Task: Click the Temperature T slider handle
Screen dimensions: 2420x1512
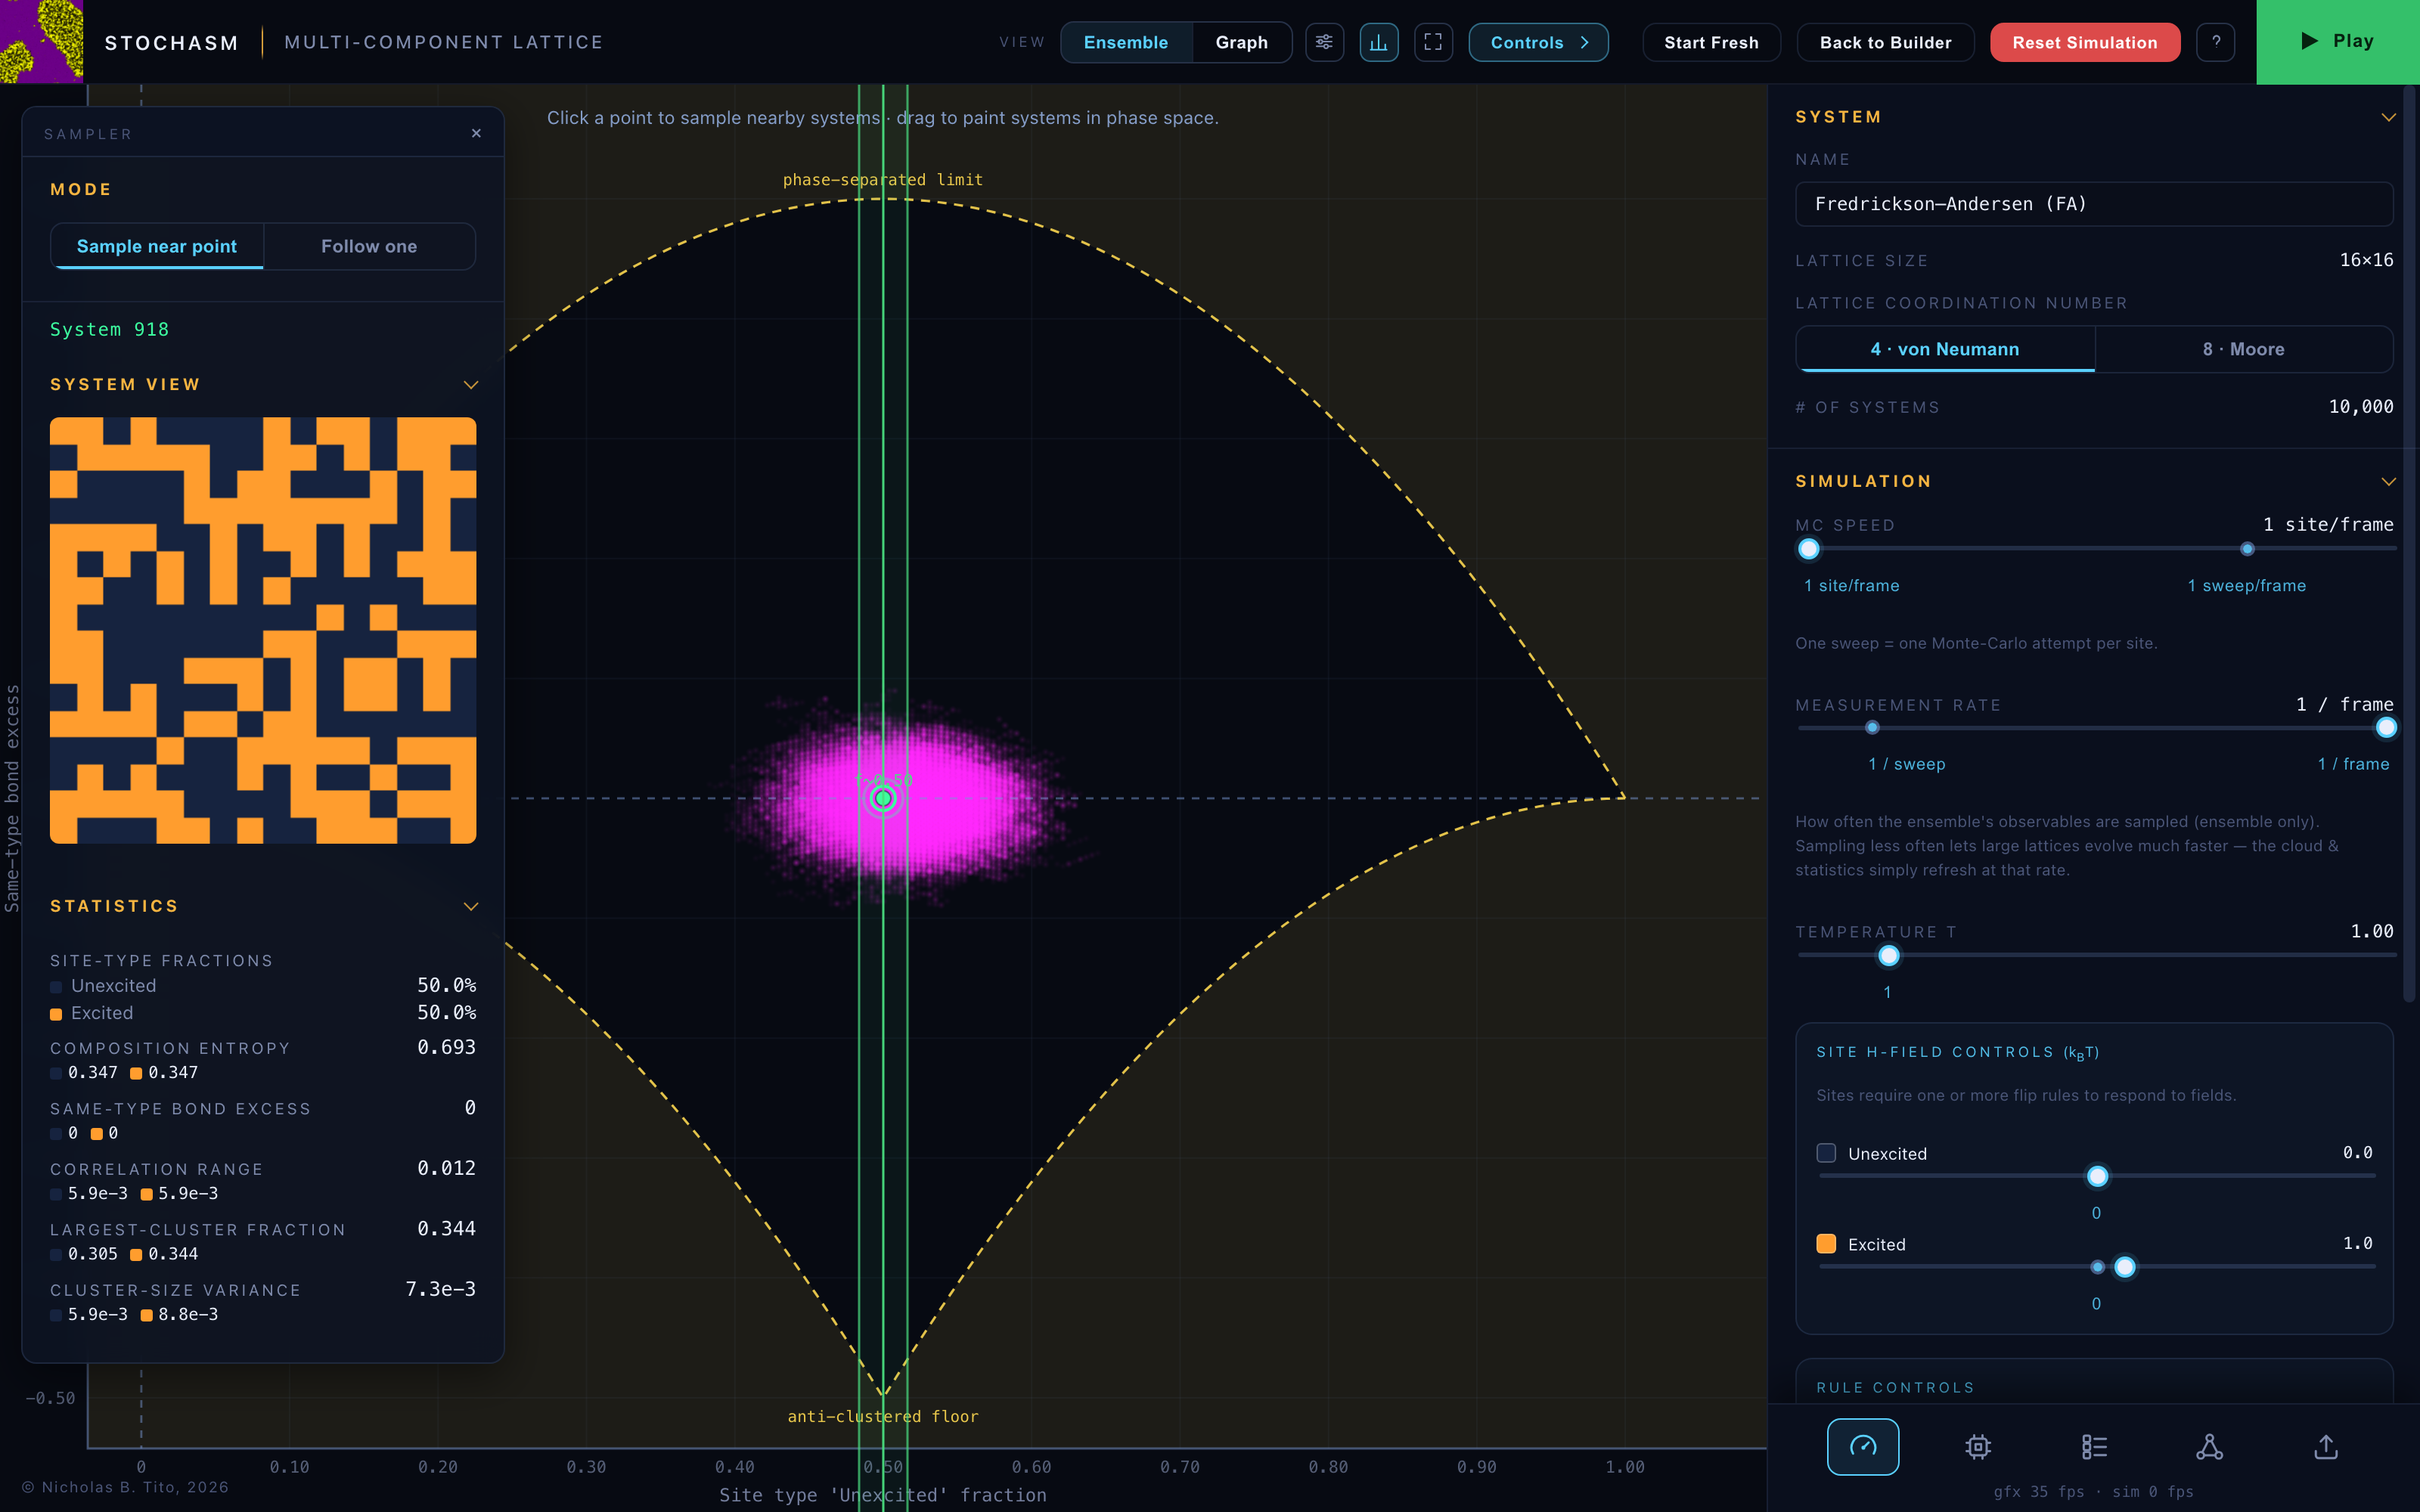Action: 1888,955
